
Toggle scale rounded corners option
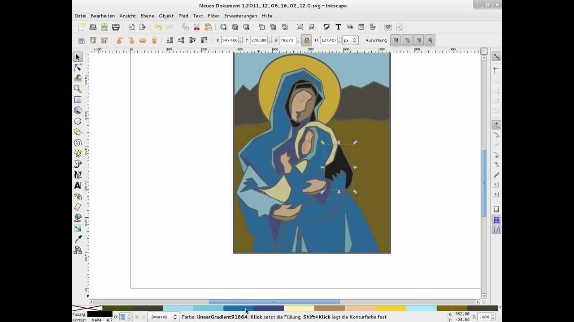[x=407, y=40]
